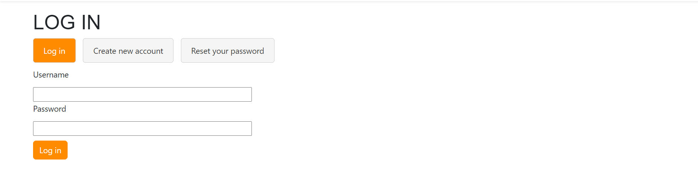Place cursor in the box under Username
The width and height of the screenshot is (698, 184).
(x=142, y=94)
